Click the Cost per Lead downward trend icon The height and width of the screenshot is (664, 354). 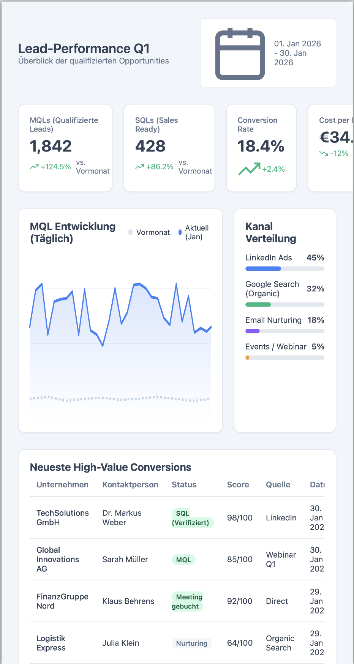[x=324, y=153]
